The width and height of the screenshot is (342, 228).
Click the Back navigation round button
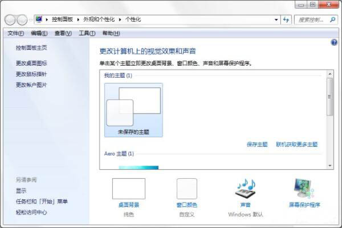point(10,20)
